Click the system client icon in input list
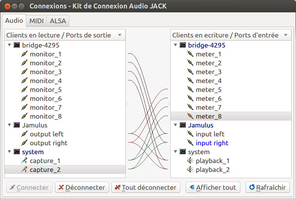Viewport: 296px width, 199px height. [183, 152]
